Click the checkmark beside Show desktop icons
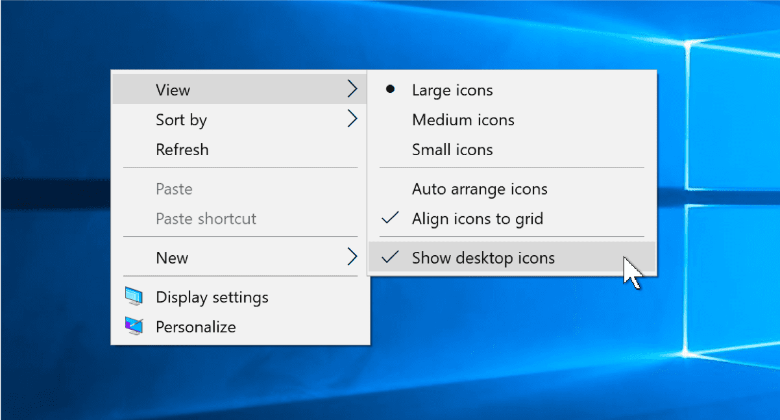 point(390,257)
